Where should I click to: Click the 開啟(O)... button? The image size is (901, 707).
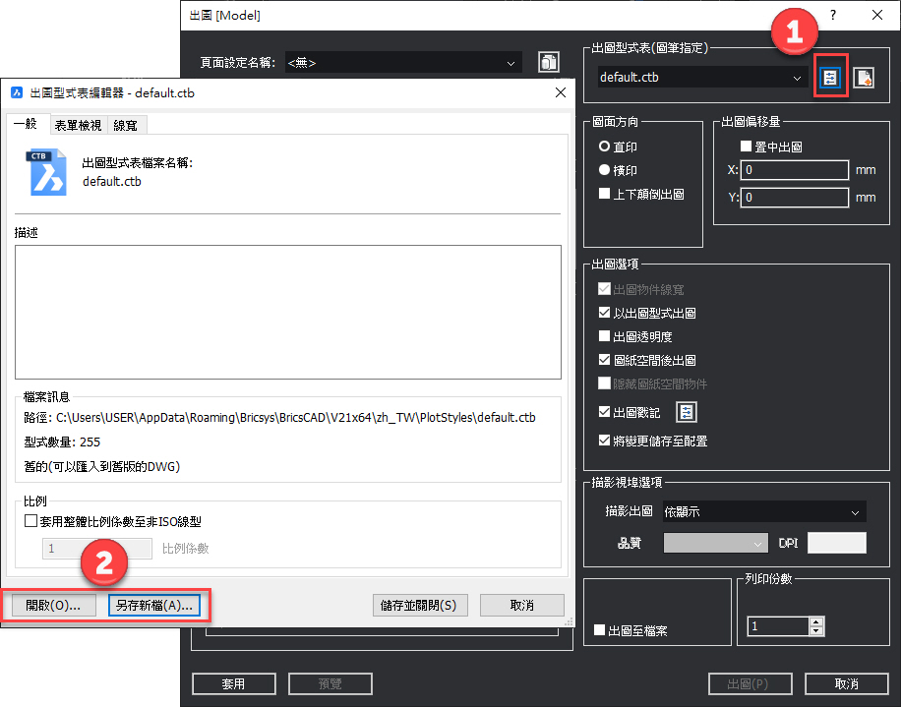point(53,606)
